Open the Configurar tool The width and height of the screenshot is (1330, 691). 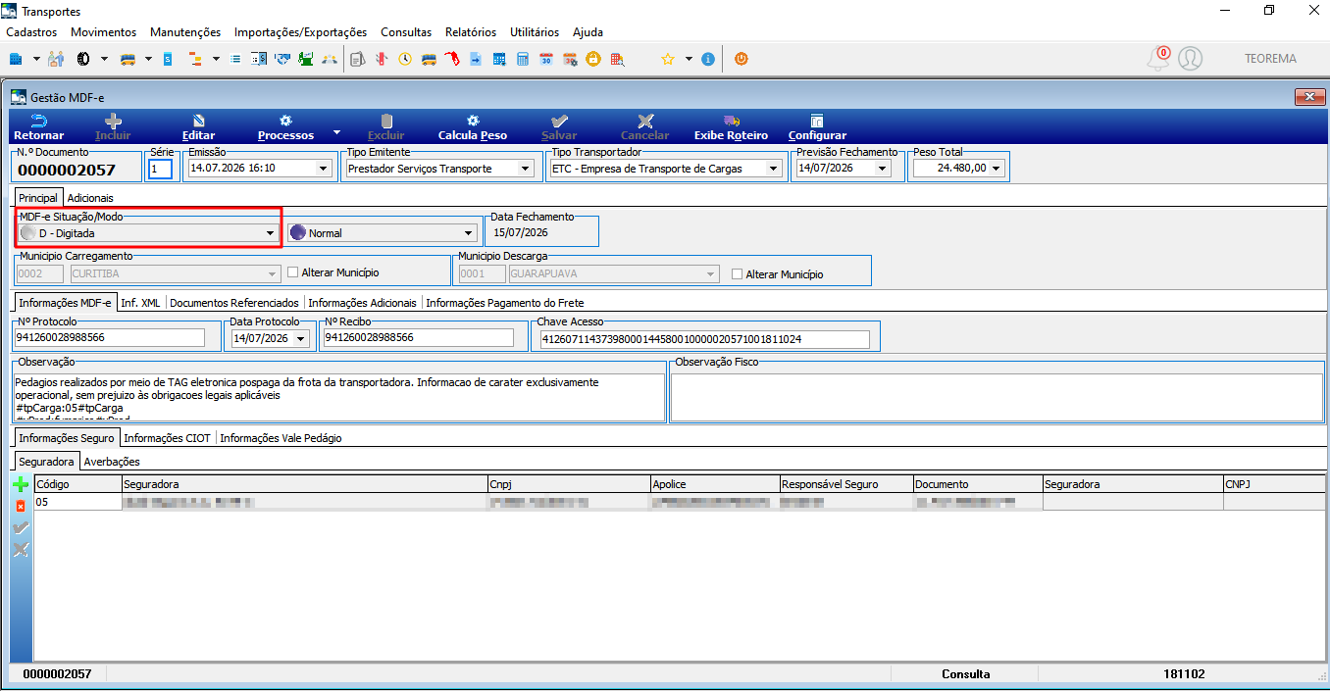coord(817,126)
